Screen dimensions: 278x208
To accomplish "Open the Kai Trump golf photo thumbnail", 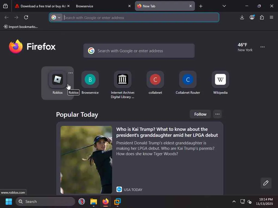I will (x=86, y=160).
